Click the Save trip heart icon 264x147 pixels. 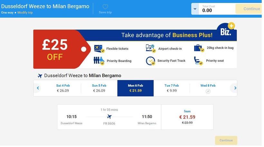coord(105,7)
